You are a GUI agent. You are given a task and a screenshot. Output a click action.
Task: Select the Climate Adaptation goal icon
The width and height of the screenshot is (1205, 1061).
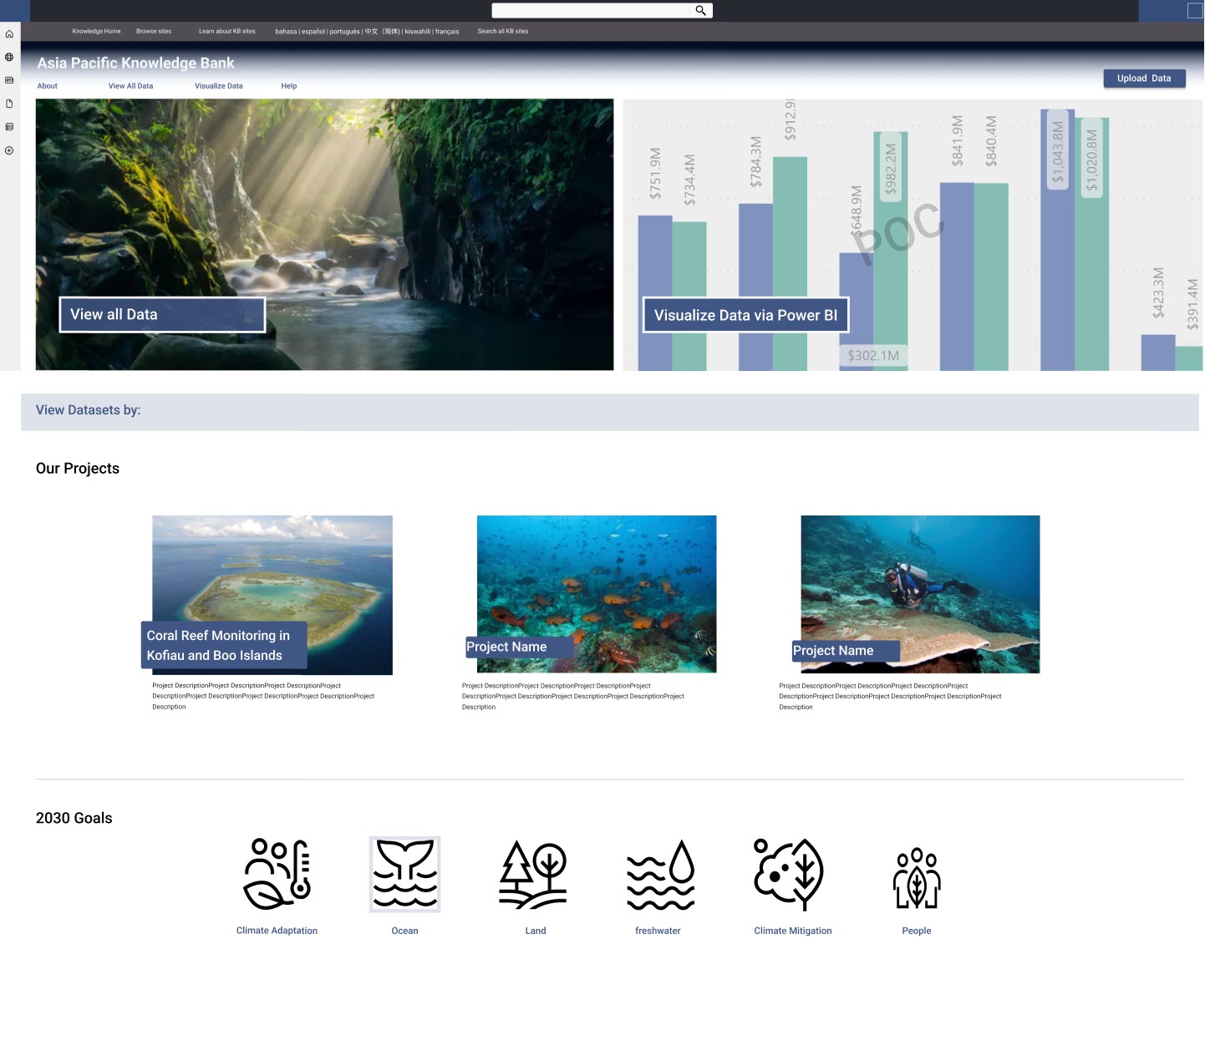(277, 874)
